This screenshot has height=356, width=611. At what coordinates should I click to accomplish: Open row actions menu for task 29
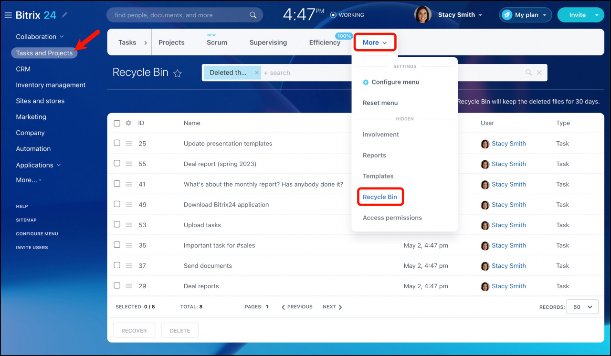pyautogui.click(x=129, y=286)
